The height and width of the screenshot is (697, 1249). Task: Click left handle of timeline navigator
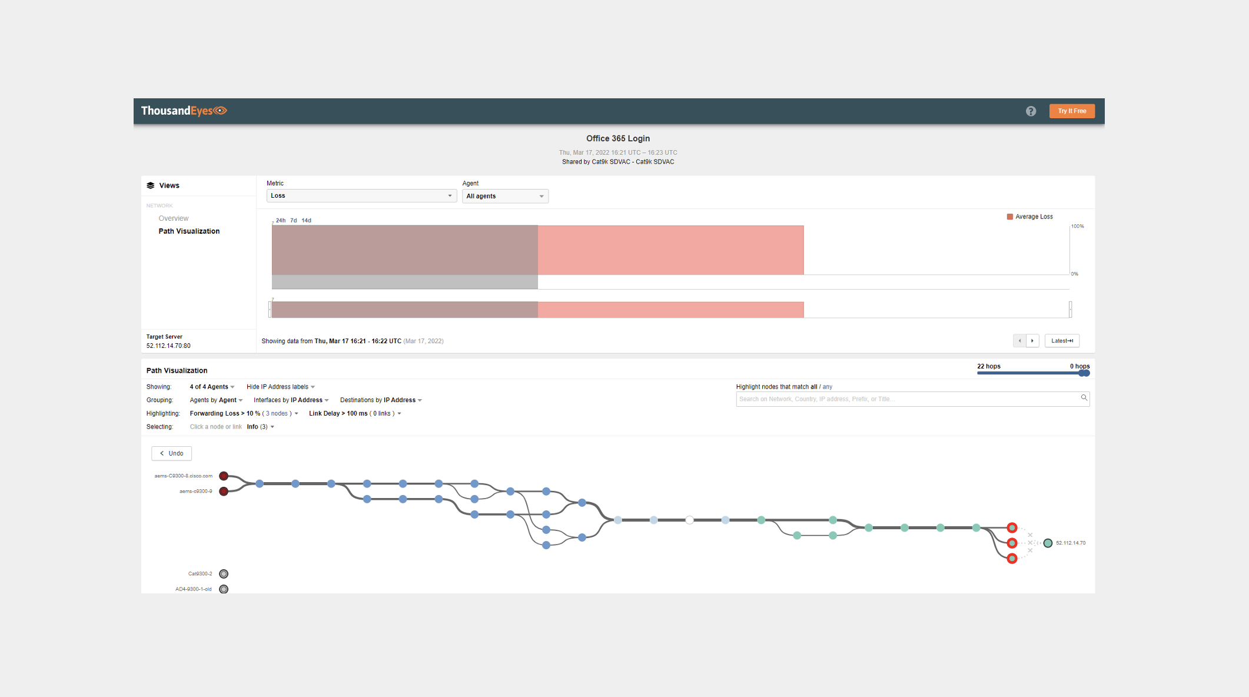tap(270, 309)
